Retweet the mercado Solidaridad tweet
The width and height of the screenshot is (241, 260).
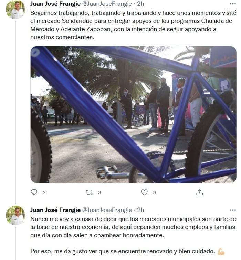pyautogui.click(x=89, y=192)
